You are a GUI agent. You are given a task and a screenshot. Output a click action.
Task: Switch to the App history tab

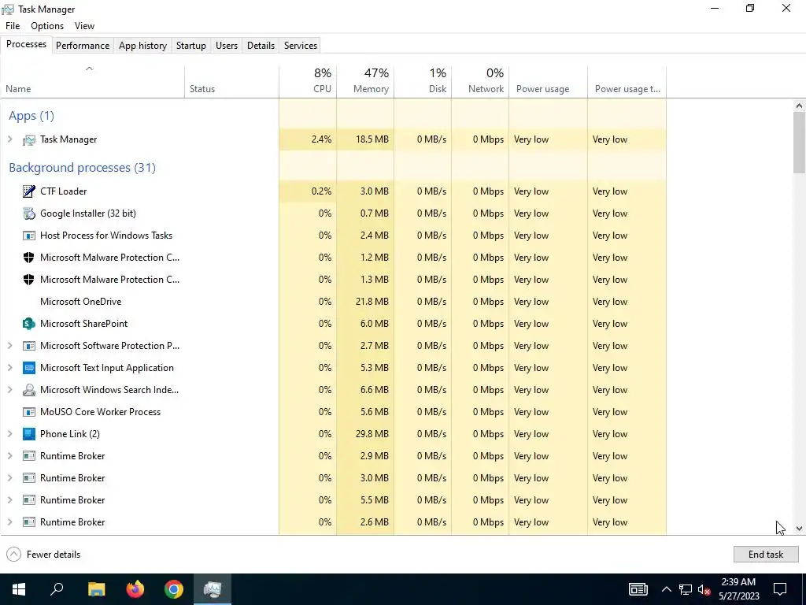[143, 45]
